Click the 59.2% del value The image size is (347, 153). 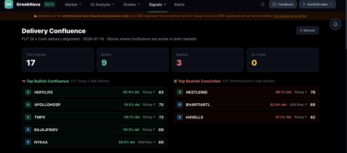pos(132,130)
